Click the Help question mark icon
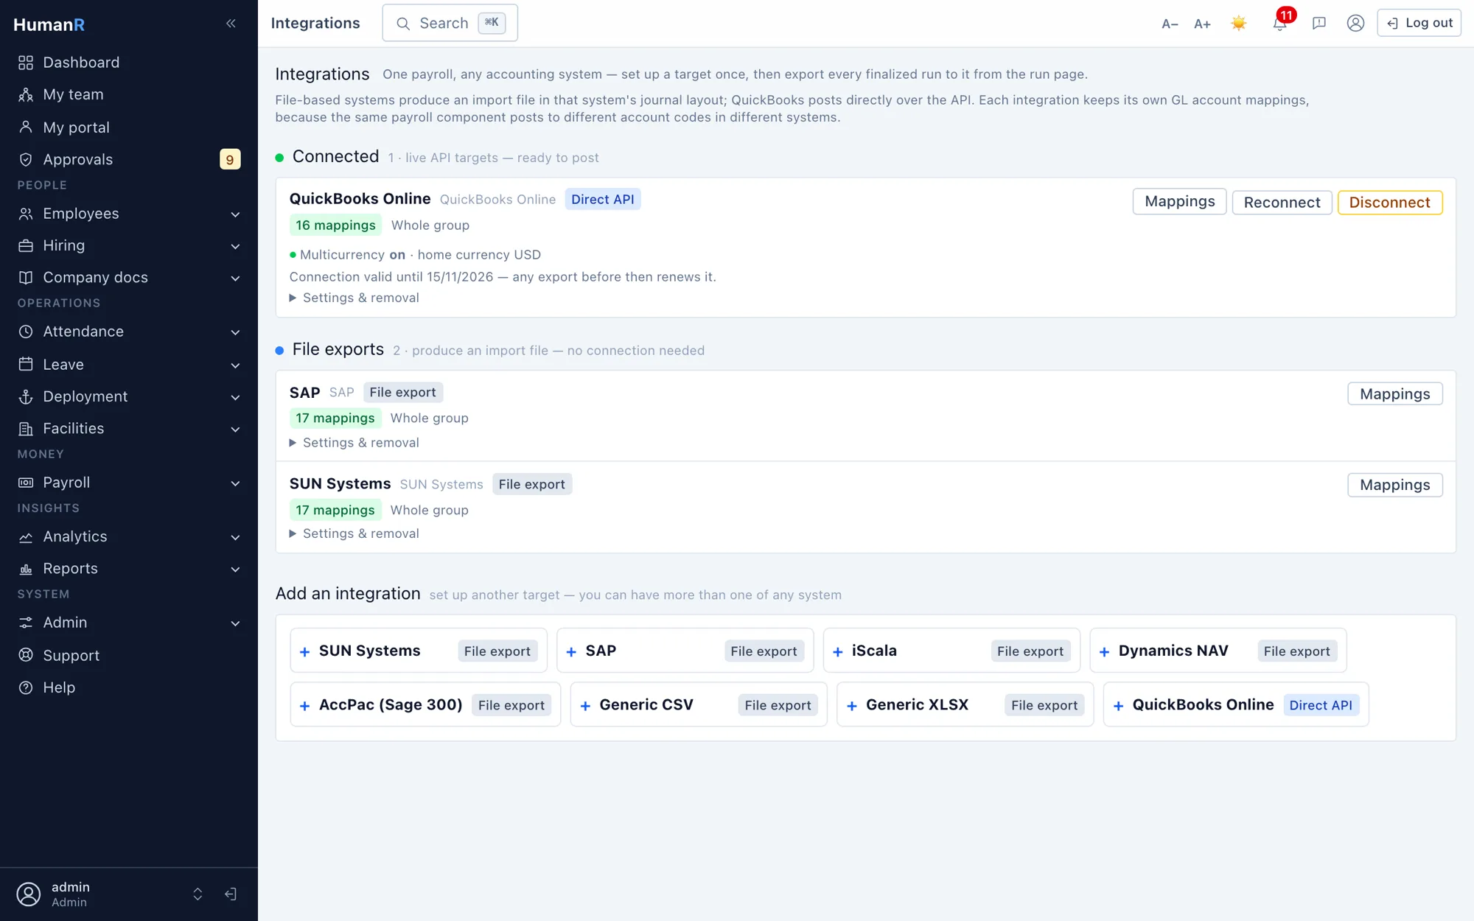Image resolution: width=1474 pixels, height=921 pixels. [x=26, y=687]
